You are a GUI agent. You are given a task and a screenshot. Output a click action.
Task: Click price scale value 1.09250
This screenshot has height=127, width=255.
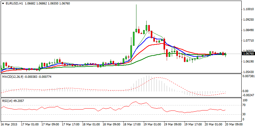[248, 20]
